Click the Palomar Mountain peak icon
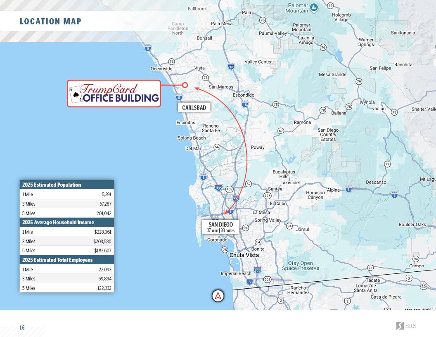Viewport: 436px width, 337px height. [x=314, y=8]
